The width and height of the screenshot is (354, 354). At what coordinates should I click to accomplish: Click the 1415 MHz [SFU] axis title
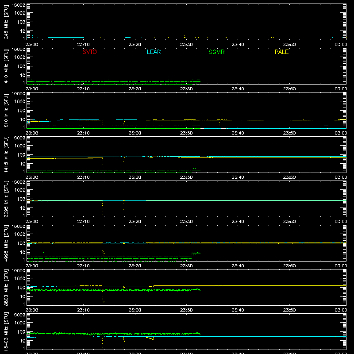tap(6, 154)
